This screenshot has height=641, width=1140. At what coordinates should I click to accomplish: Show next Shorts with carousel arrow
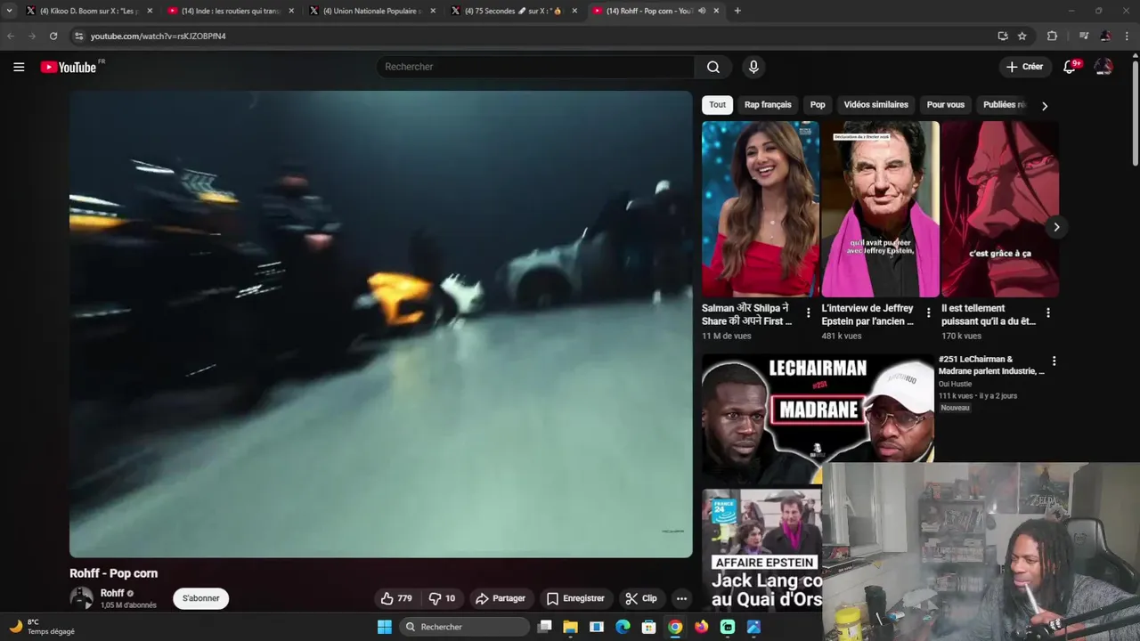[1056, 227]
